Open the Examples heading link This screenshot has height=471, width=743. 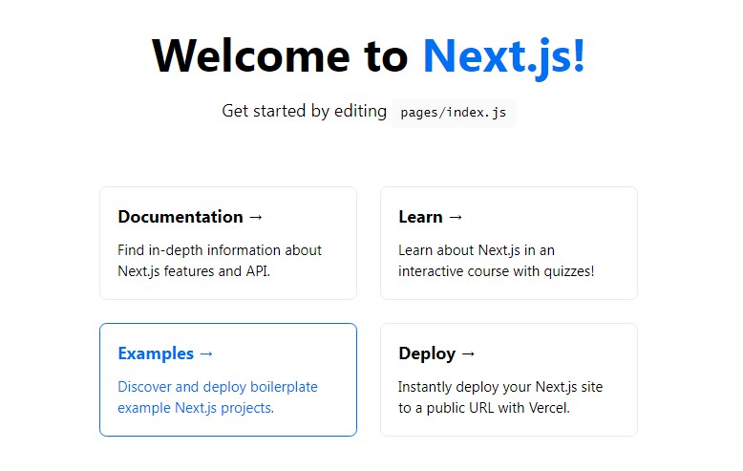pyautogui.click(x=156, y=353)
